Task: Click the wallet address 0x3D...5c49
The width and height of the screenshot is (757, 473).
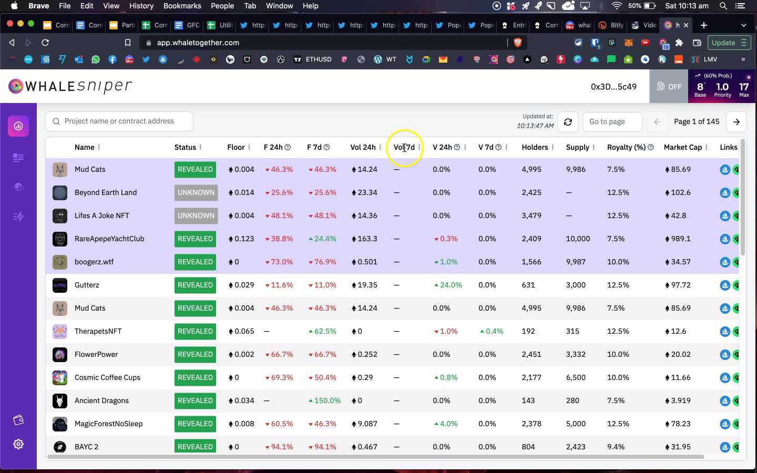Action: (x=613, y=87)
